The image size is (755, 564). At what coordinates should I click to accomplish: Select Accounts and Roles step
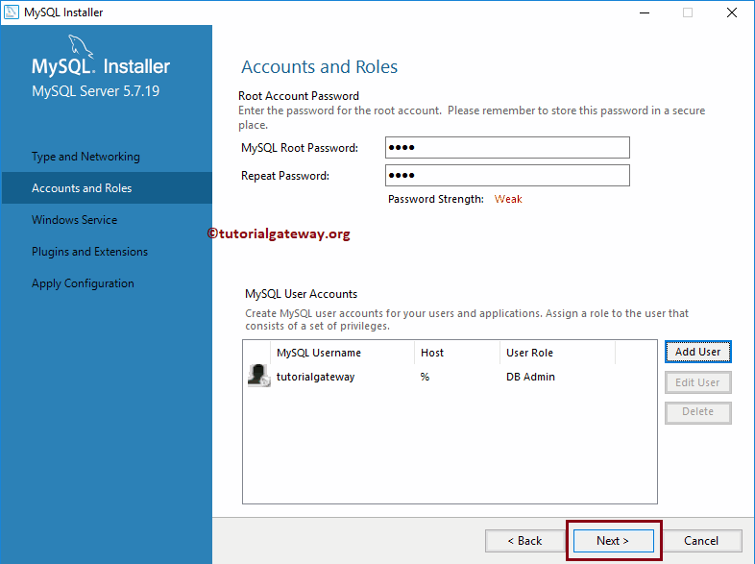pyautogui.click(x=107, y=187)
